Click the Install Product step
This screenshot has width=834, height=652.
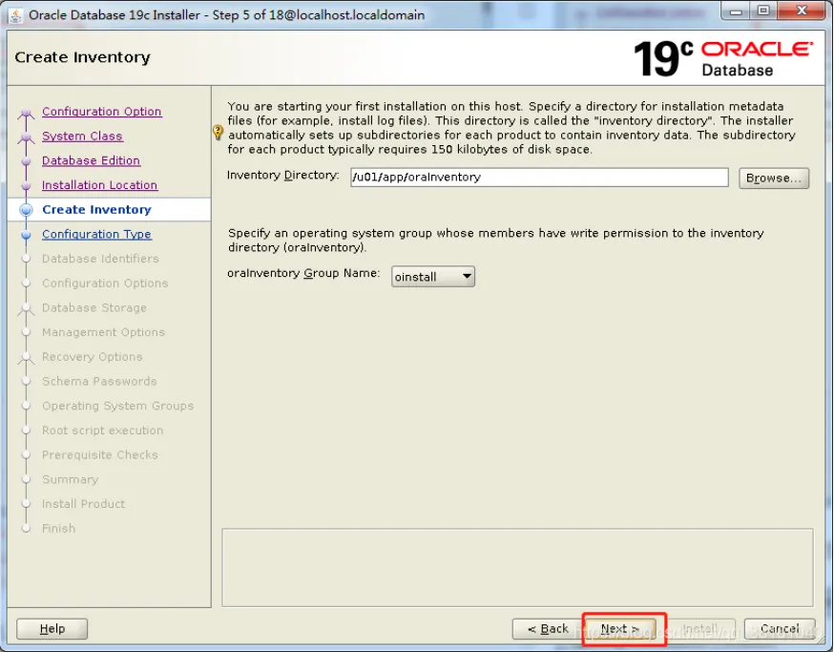point(84,503)
